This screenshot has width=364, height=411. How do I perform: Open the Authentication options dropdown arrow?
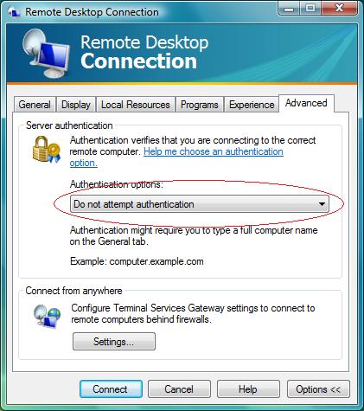pos(322,204)
